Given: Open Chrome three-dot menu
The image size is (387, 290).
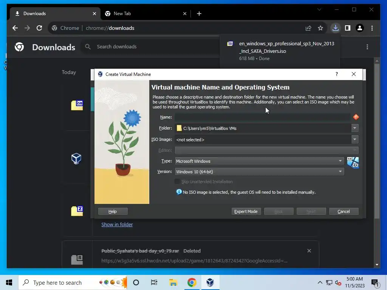Looking at the screenshot, I should (x=372, y=28).
